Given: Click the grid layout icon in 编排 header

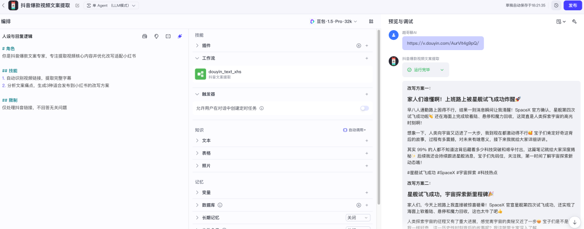Looking at the screenshot, I should (x=371, y=22).
